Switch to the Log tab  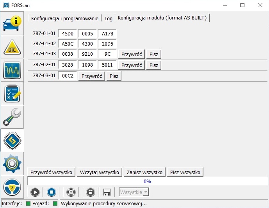click(x=108, y=18)
